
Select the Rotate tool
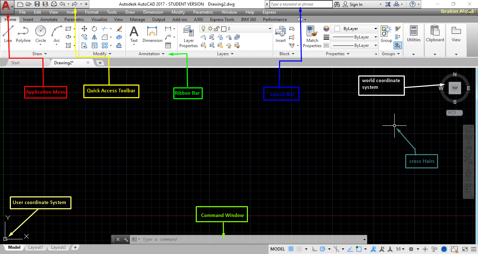(94, 29)
